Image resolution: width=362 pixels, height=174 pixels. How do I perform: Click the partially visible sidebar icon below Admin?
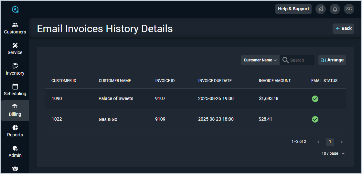pos(15,169)
